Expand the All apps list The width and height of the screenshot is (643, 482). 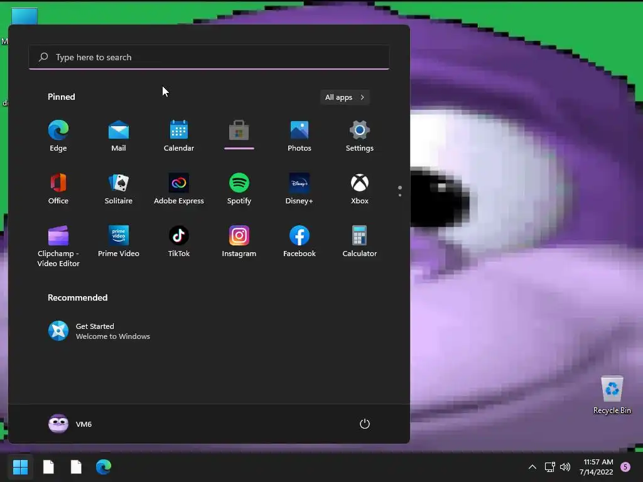point(345,97)
